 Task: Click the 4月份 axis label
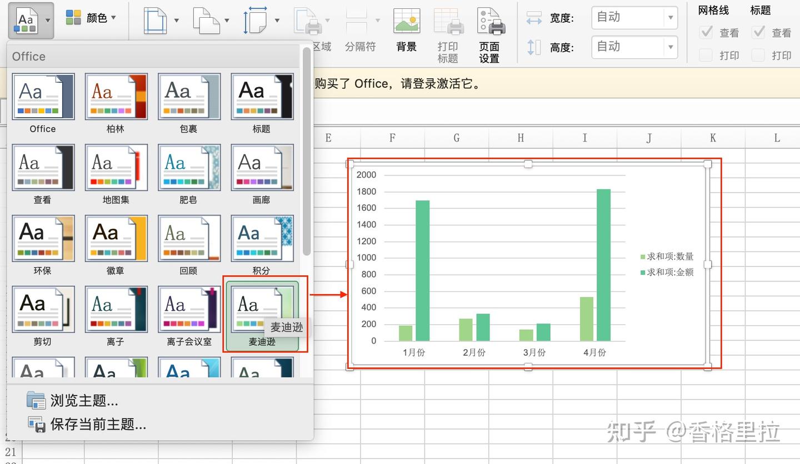(594, 352)
